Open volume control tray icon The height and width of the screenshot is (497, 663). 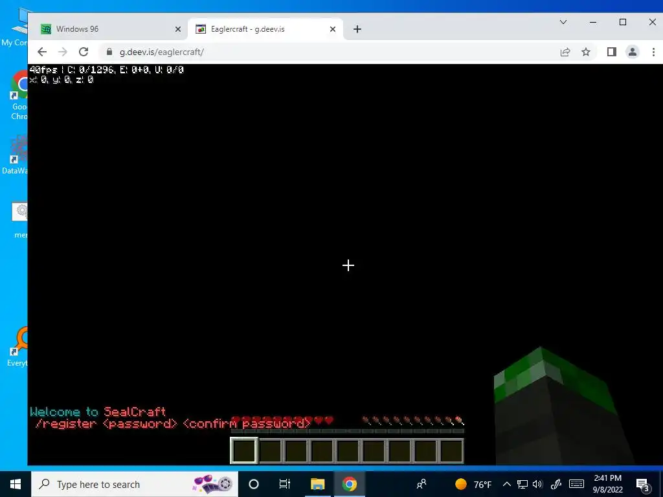[537, 484]
